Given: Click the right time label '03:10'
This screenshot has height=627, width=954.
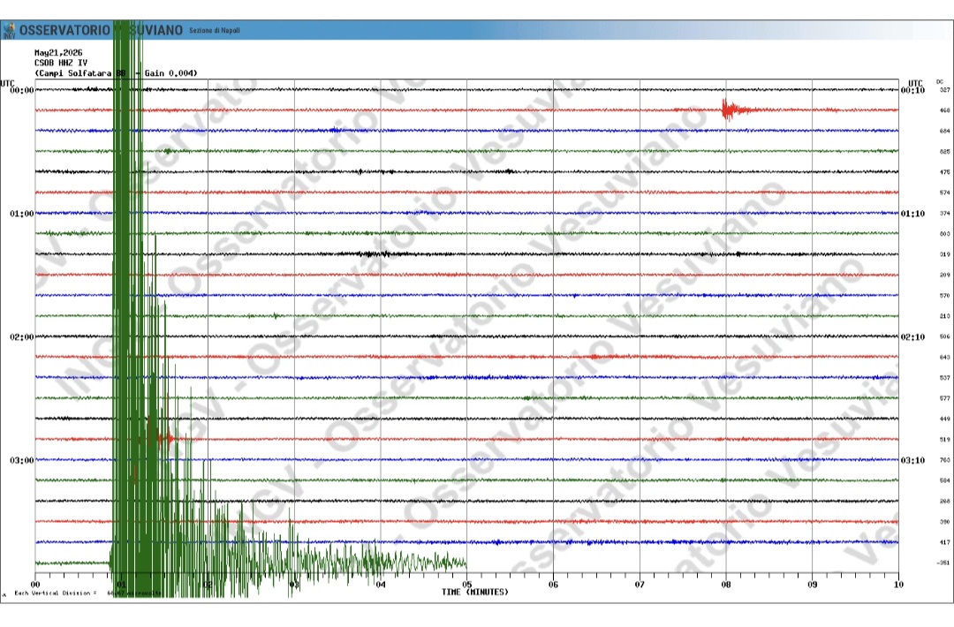Looking at the screenshot, I should (912, 461).
